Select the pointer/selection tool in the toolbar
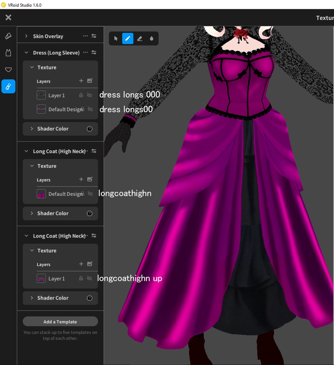334x365 pixels. [115, 38]
